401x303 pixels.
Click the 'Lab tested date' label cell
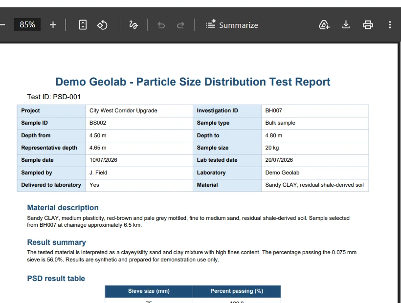227,160
